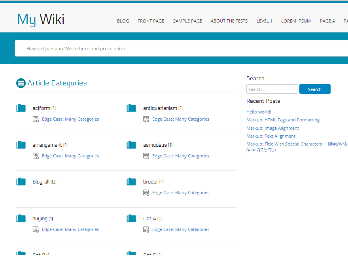Click the folder icon beside aciform
Viewport: 348px width, 261px height.
pos(21,108)
